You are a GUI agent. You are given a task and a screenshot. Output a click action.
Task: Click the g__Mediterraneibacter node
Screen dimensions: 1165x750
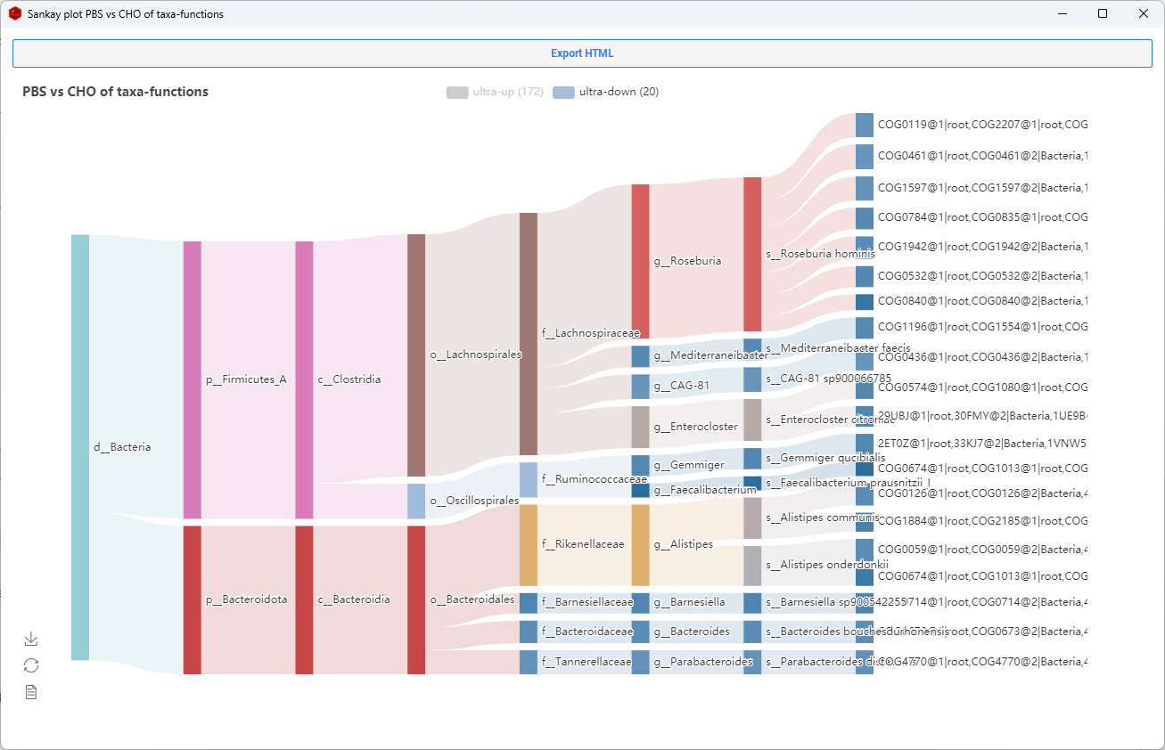coord(641,356)
